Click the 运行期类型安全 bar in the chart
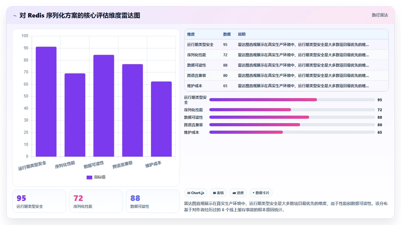 tap(46, 102)
